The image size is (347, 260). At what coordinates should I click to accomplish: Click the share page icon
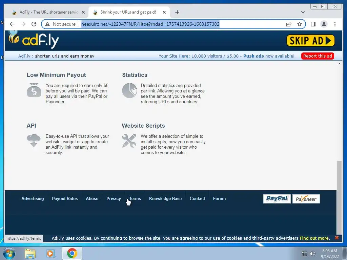[289, 24]
